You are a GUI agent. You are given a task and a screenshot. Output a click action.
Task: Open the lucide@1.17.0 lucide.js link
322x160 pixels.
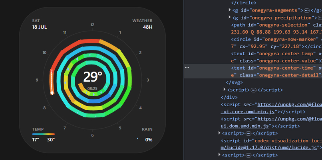270,147
